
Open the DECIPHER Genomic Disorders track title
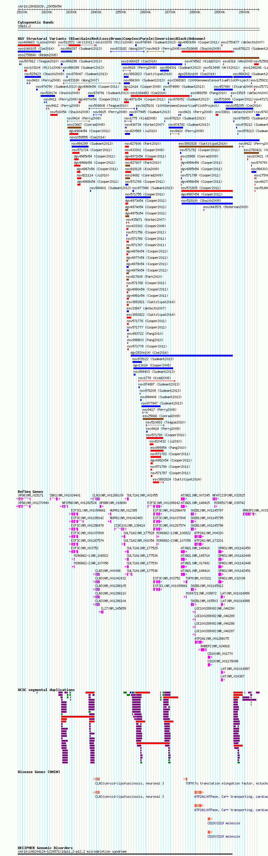(45, 848)
